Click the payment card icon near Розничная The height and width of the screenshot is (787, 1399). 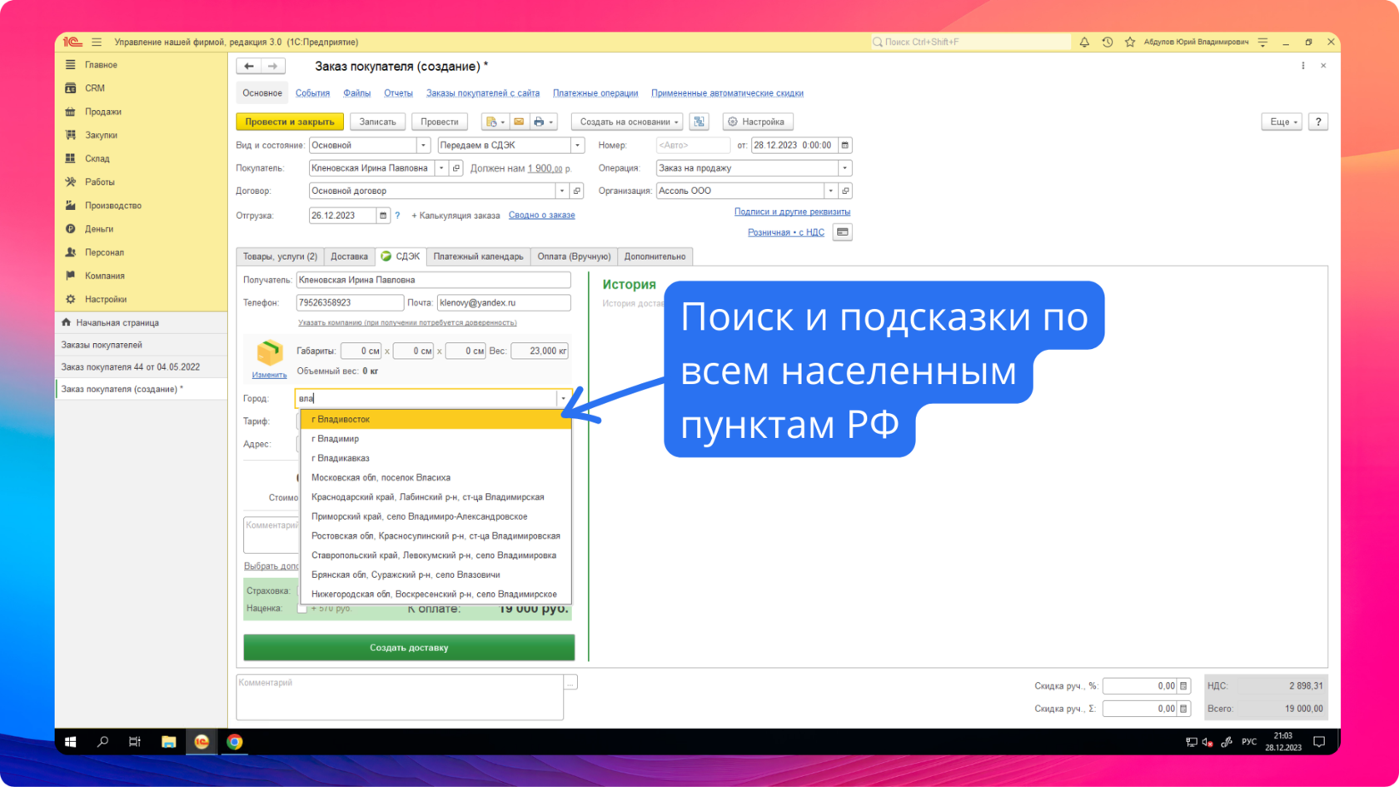843,232
